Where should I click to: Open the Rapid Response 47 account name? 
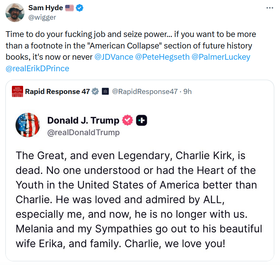click(57, 91)
